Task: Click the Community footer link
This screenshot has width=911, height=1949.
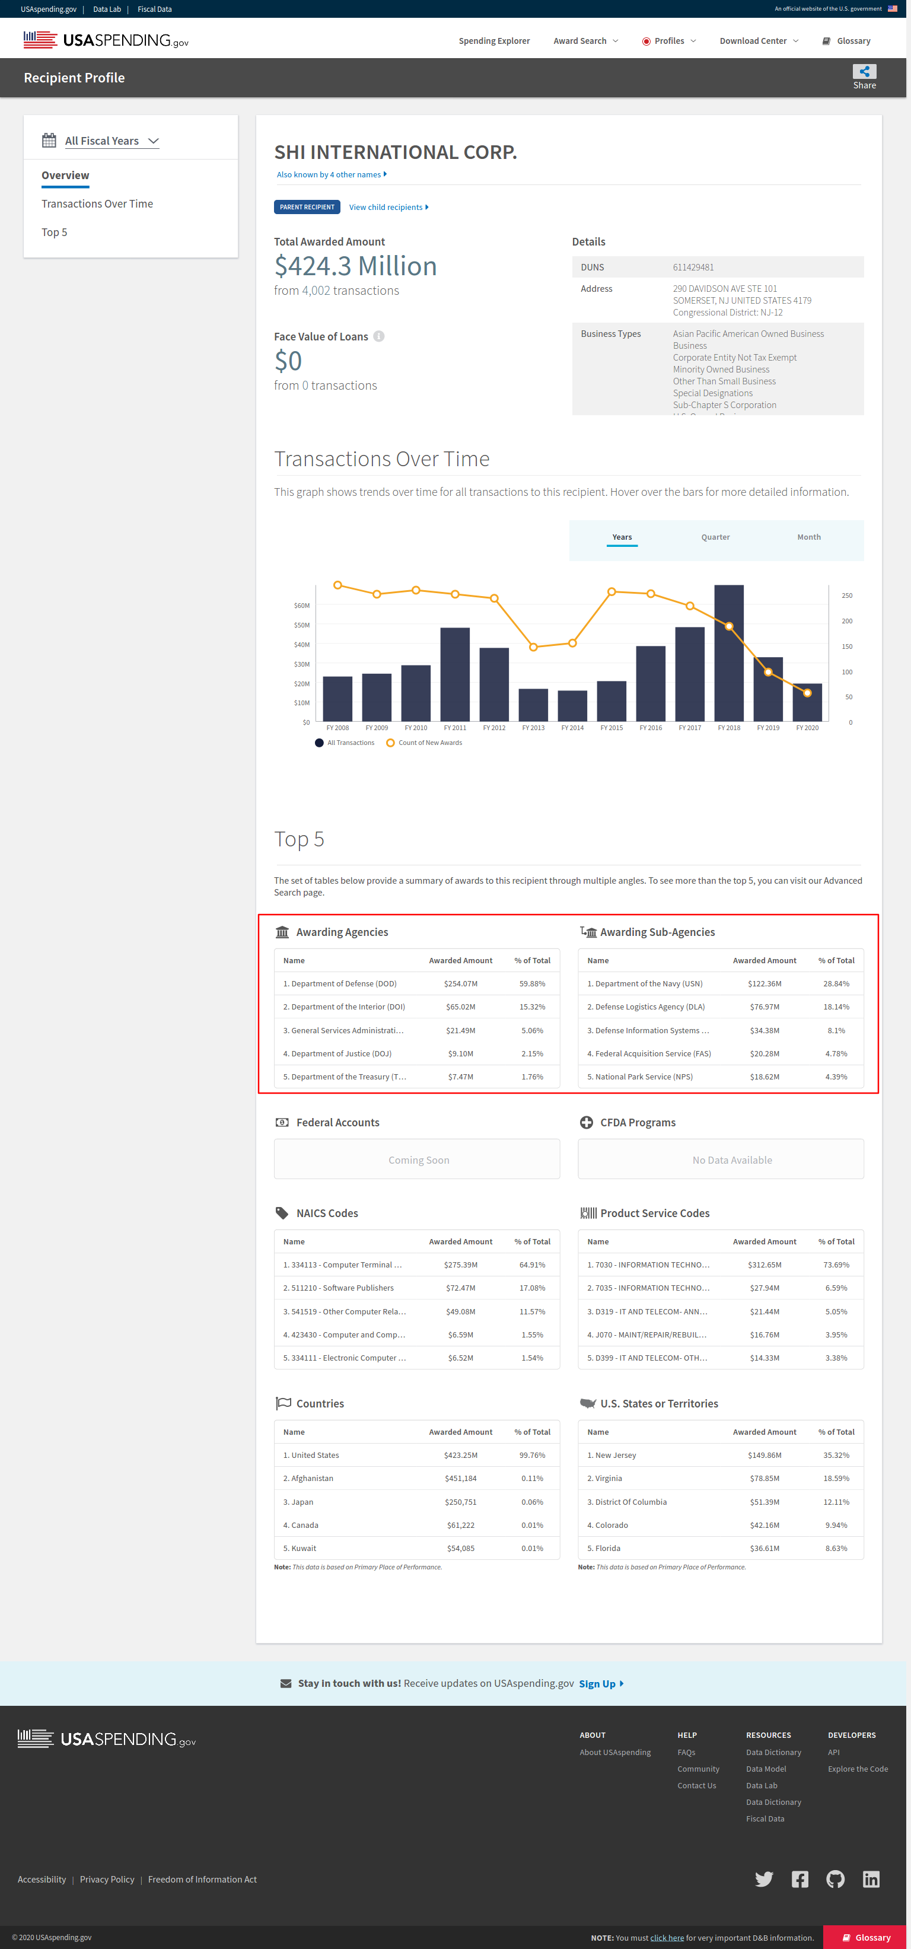Action: pyautogui.click(x=697, y=1769)
